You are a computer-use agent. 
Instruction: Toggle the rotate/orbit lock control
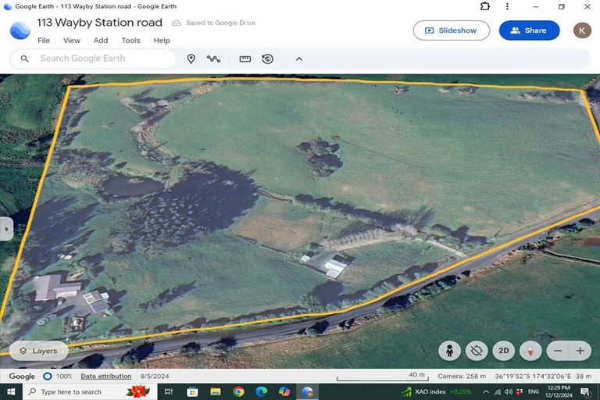tap(477, 351)
